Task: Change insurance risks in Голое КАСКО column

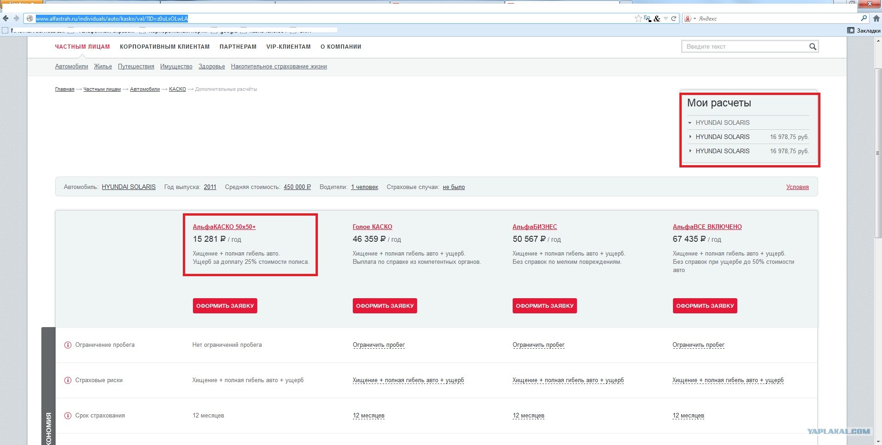Action: (x=408, y=380)
